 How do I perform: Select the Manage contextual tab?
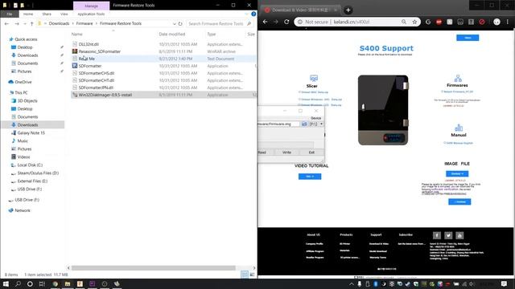point(91,6)
